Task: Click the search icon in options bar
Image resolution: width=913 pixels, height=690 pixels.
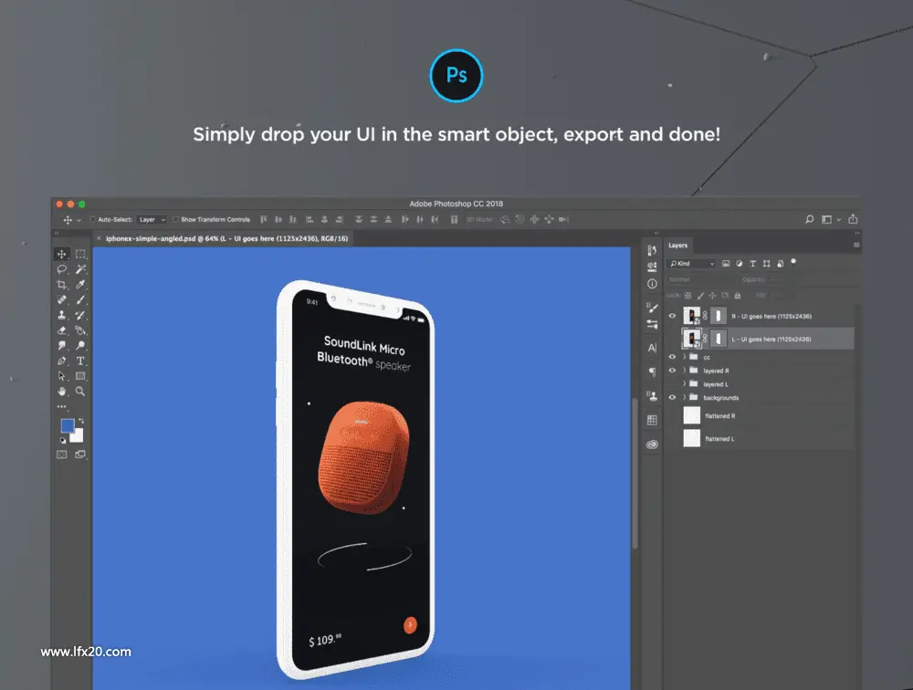Action: (809, 220)
